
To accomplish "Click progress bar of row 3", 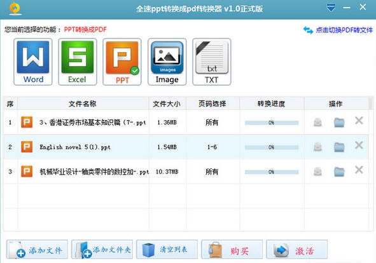I will 272,172.
